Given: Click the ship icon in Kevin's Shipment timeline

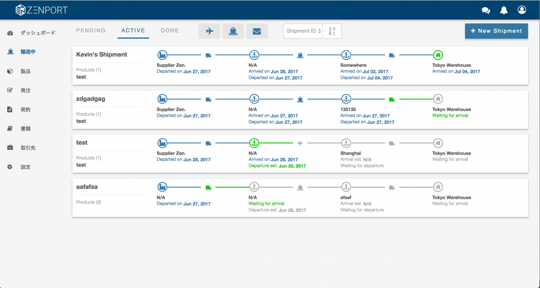Looking at the screenshot, I should click(301, 55).
